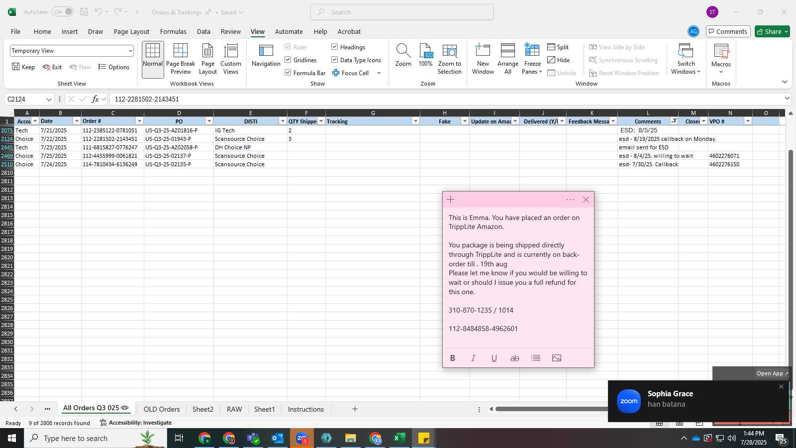This screenshot has width=796, height=448.
Task: Set zoom to 100%
Action: pos(425,56)
